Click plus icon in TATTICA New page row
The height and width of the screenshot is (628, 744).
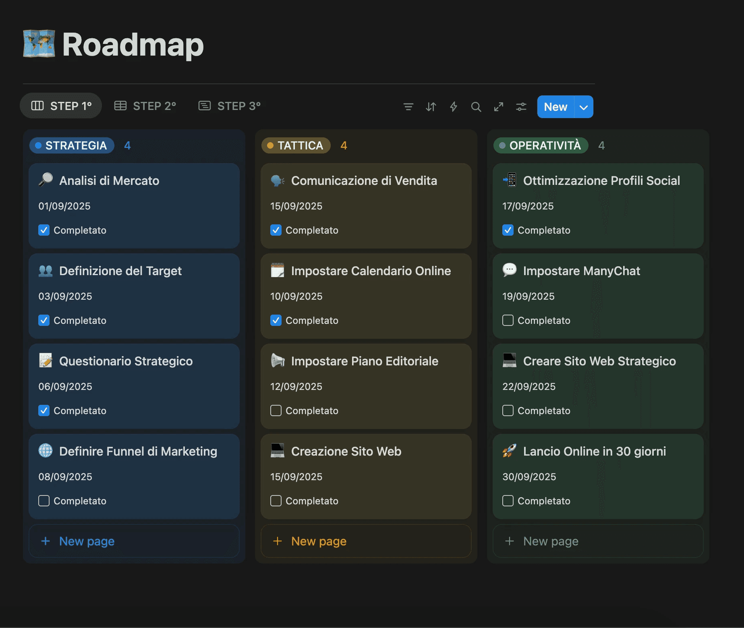tap(278, 541)
